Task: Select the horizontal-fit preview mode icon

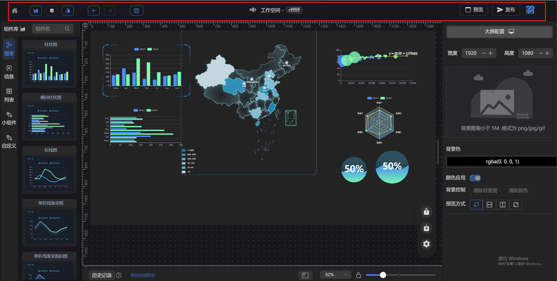Action: pos(489,204)
